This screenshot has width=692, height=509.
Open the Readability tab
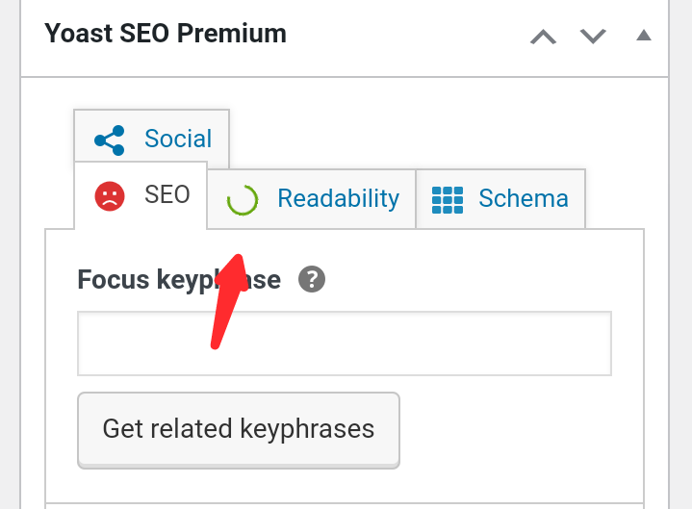pos(338,198)
